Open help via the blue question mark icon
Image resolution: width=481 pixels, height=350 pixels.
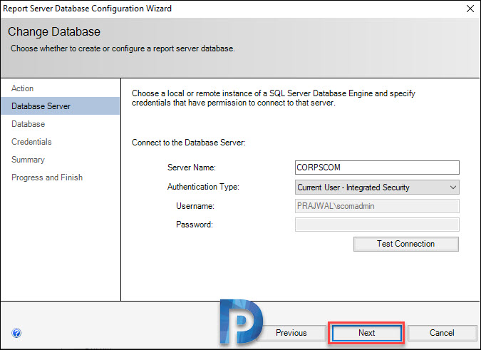[16, 333]
